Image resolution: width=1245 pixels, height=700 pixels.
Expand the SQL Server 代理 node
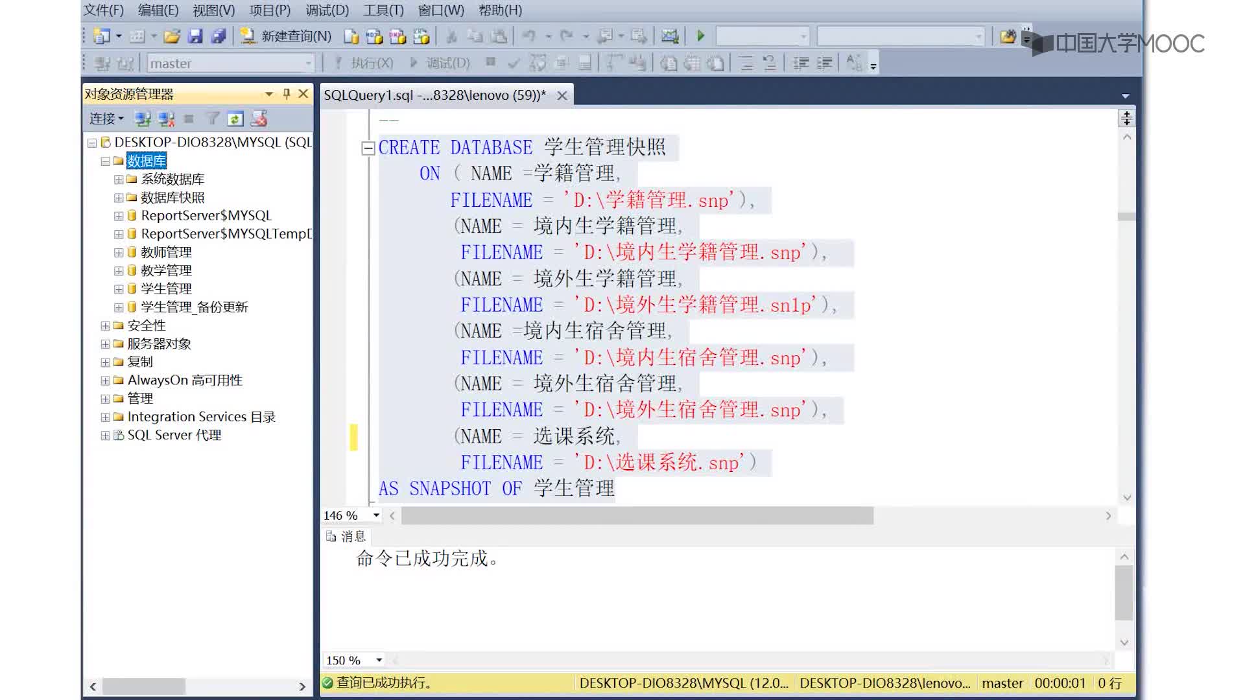(x=105, y=436)
